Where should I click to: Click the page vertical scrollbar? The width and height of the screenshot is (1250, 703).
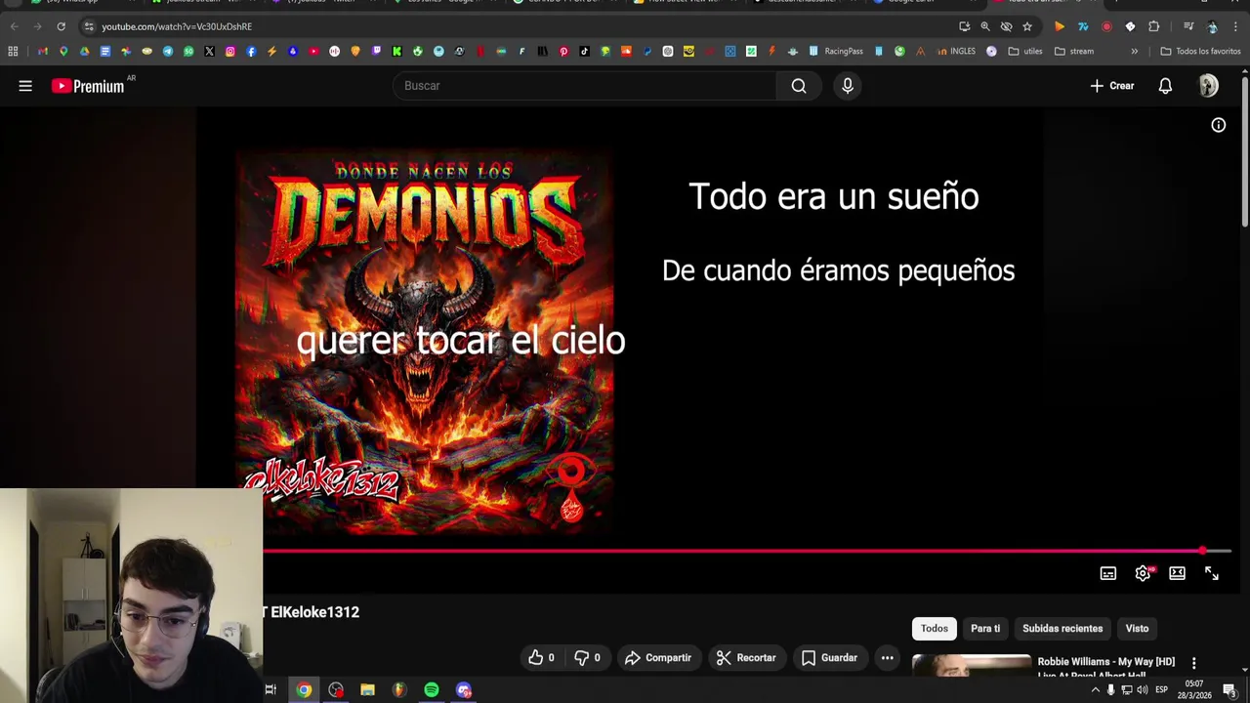(1245, 150)
